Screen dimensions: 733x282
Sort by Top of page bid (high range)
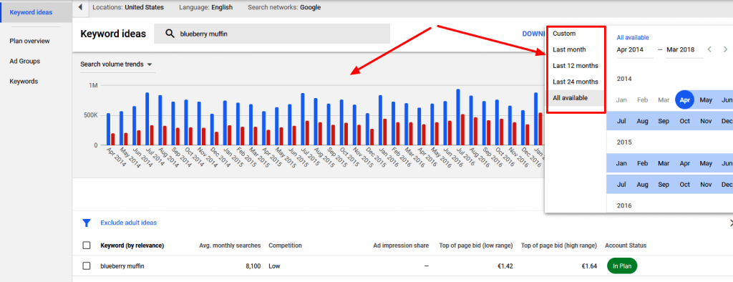coord(559,245)
